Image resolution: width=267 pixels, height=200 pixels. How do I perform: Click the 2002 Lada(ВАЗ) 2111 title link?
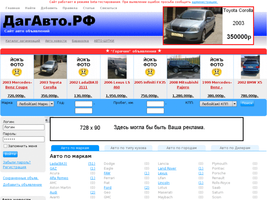click(83, 85)
